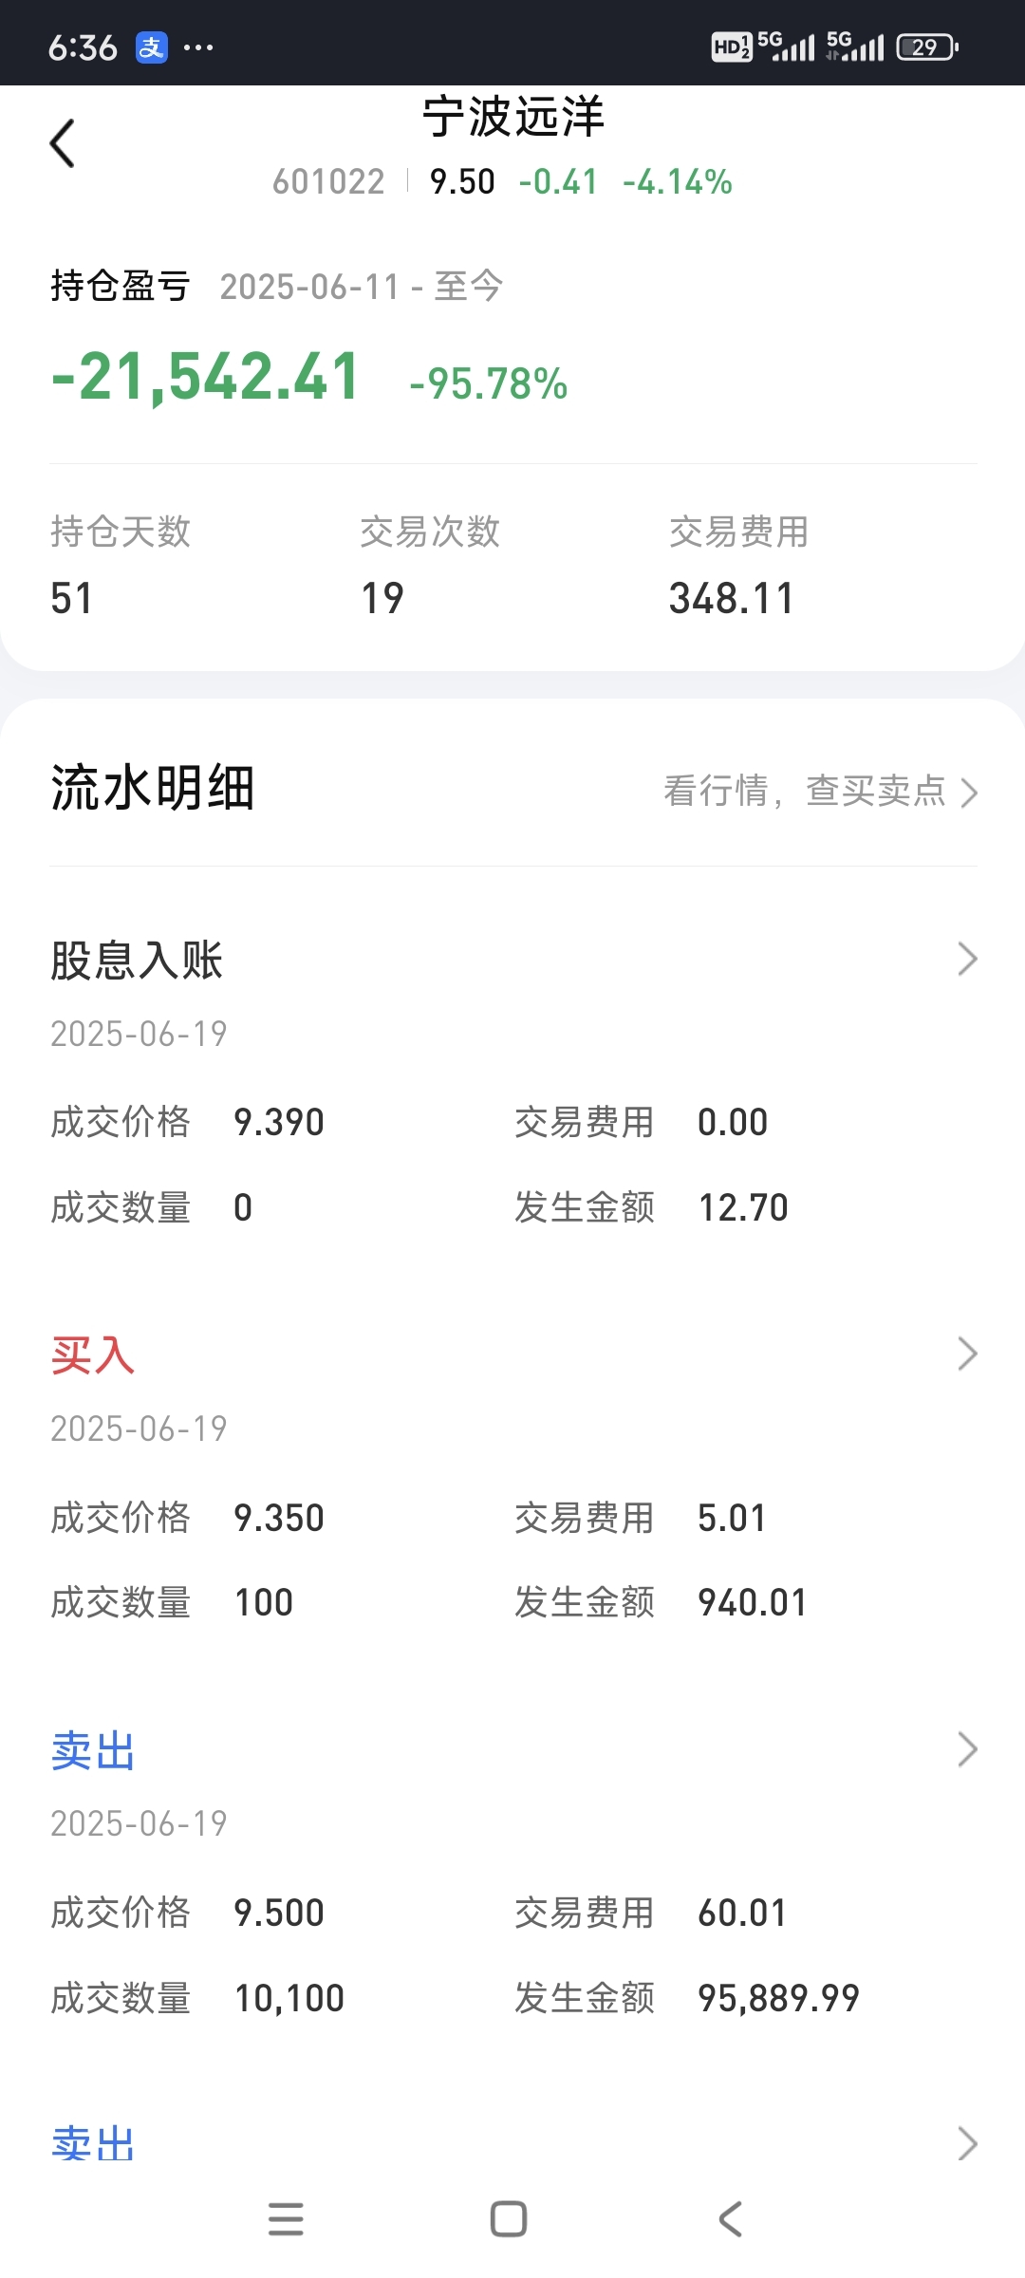Tap the battery indicator in status bar
Viewport: 1025px width, 2278px height.
[x=927, y=47]
